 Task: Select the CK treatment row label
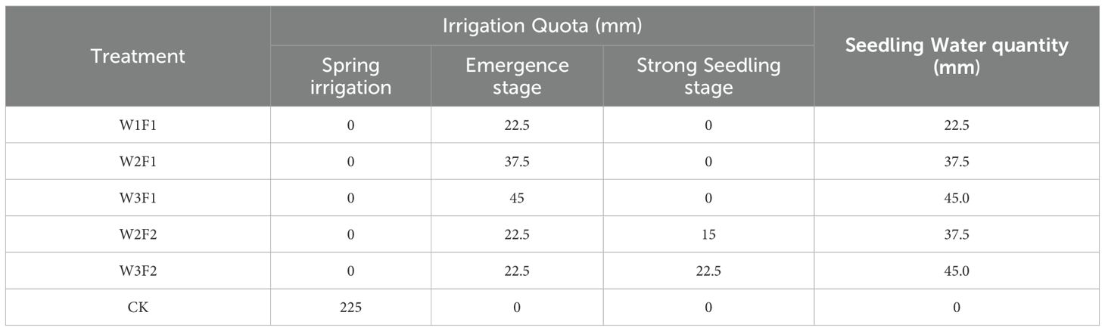(138, 307)
